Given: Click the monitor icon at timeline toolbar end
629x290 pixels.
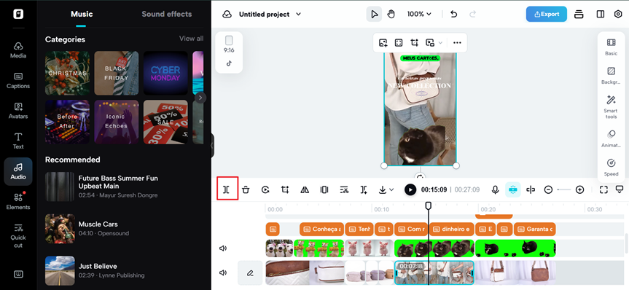Looking at the screenshot, I should click(620, 189).
